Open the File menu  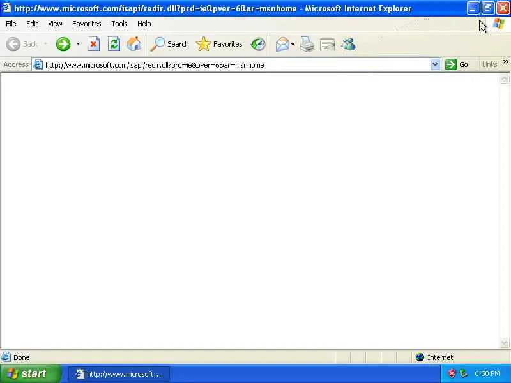11,24
